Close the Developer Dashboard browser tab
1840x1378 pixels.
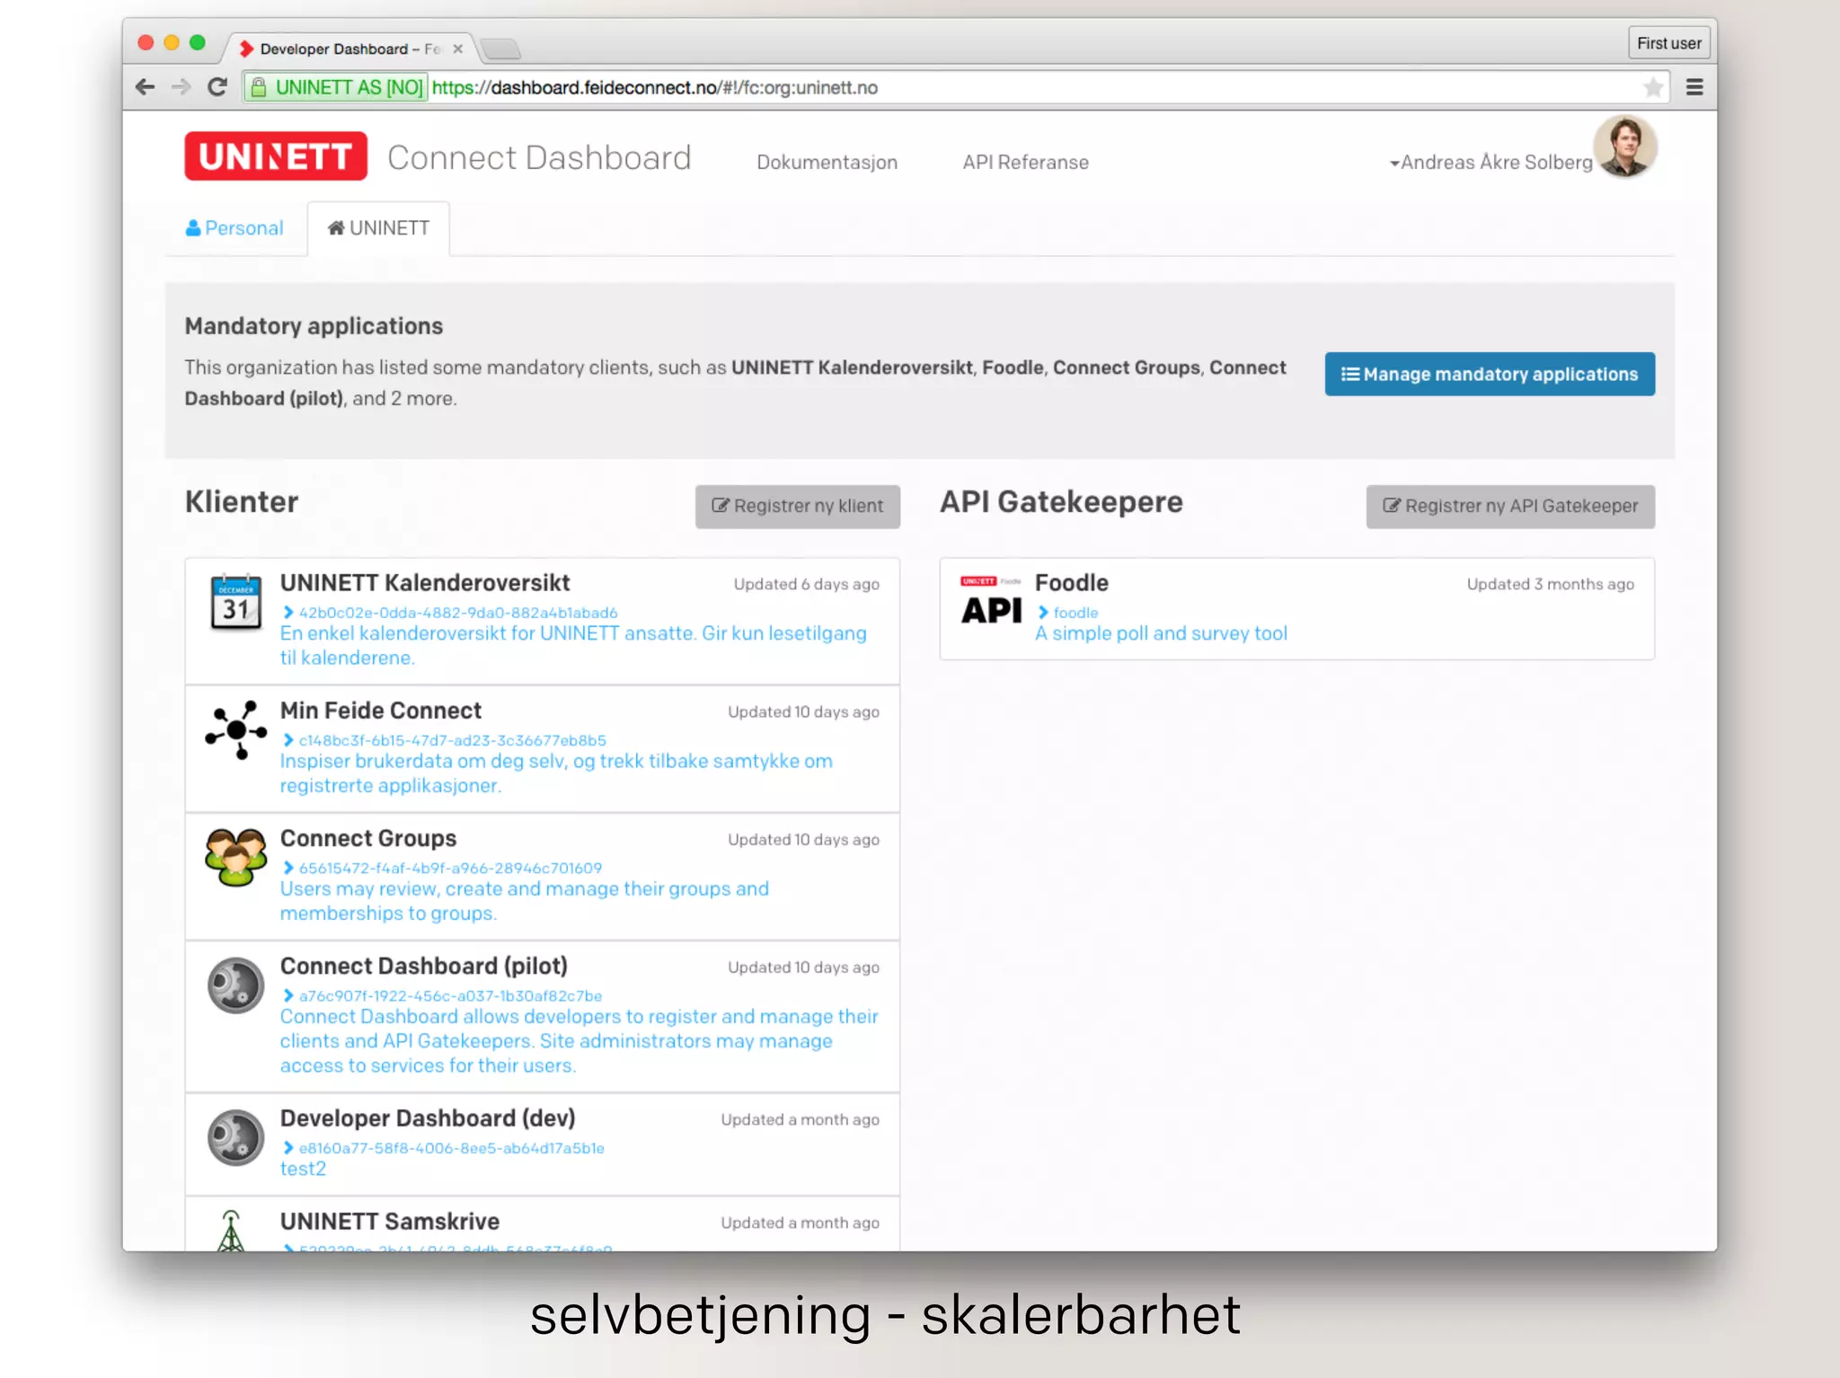pyautogui.click(x=458, y=49)
